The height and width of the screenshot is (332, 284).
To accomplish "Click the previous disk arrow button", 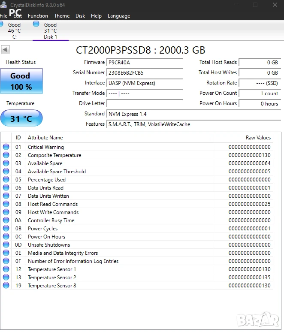I will 5,50.
